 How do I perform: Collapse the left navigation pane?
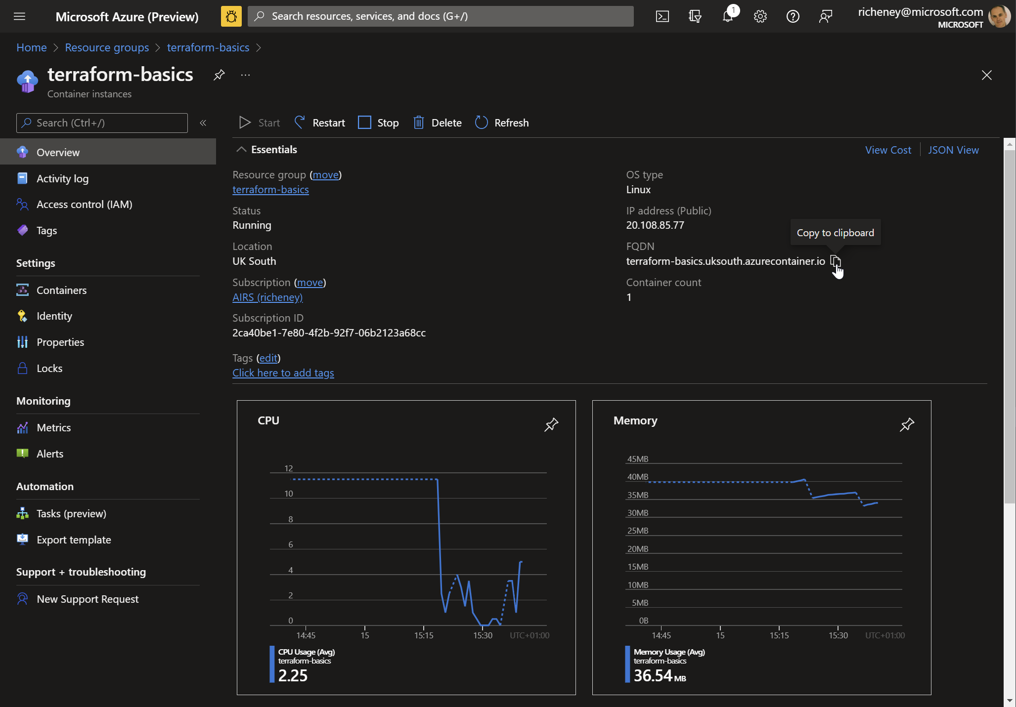pos(203,123)
